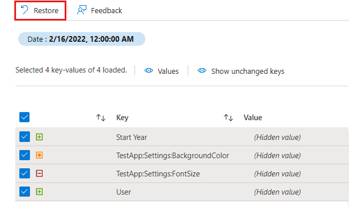349x214 pixels.
Task: Click hidden value of FontSize row
Action: (277, 174)
